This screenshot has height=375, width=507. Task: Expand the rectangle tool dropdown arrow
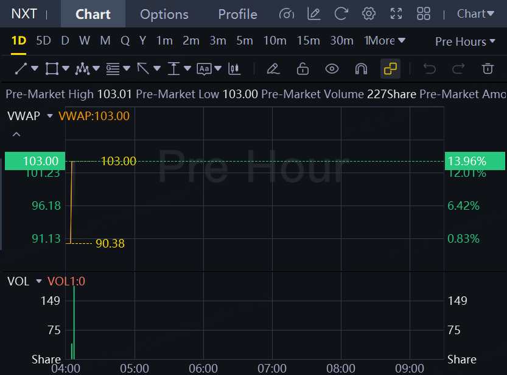(x=66, y=68)
